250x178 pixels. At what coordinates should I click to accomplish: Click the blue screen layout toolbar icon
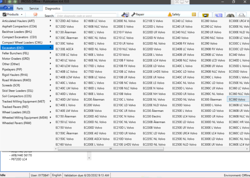[x=218, y=15]
